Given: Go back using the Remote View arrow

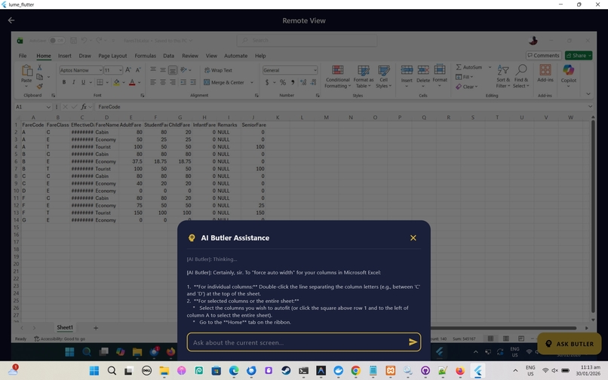Looking at the screenshot, I should point(11,20).
